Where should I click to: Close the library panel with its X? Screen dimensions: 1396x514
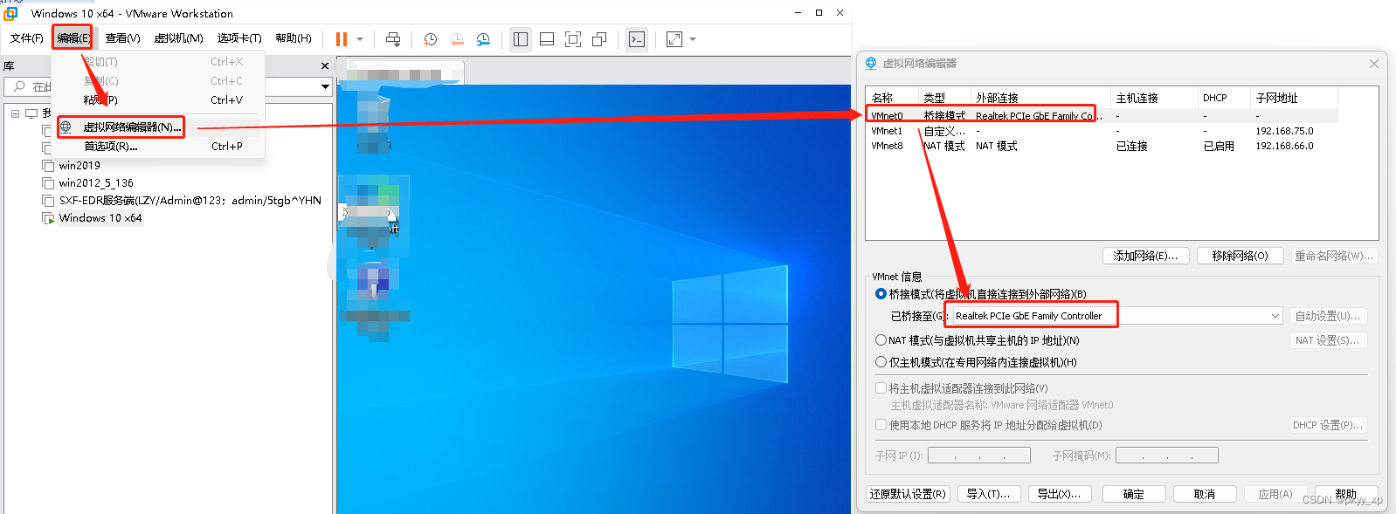click(x=325, y=65)
